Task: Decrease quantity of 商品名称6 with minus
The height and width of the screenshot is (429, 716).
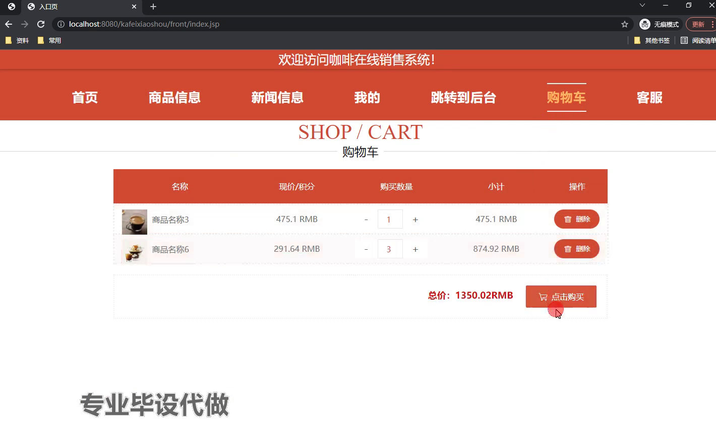Action: click(366, 249)
